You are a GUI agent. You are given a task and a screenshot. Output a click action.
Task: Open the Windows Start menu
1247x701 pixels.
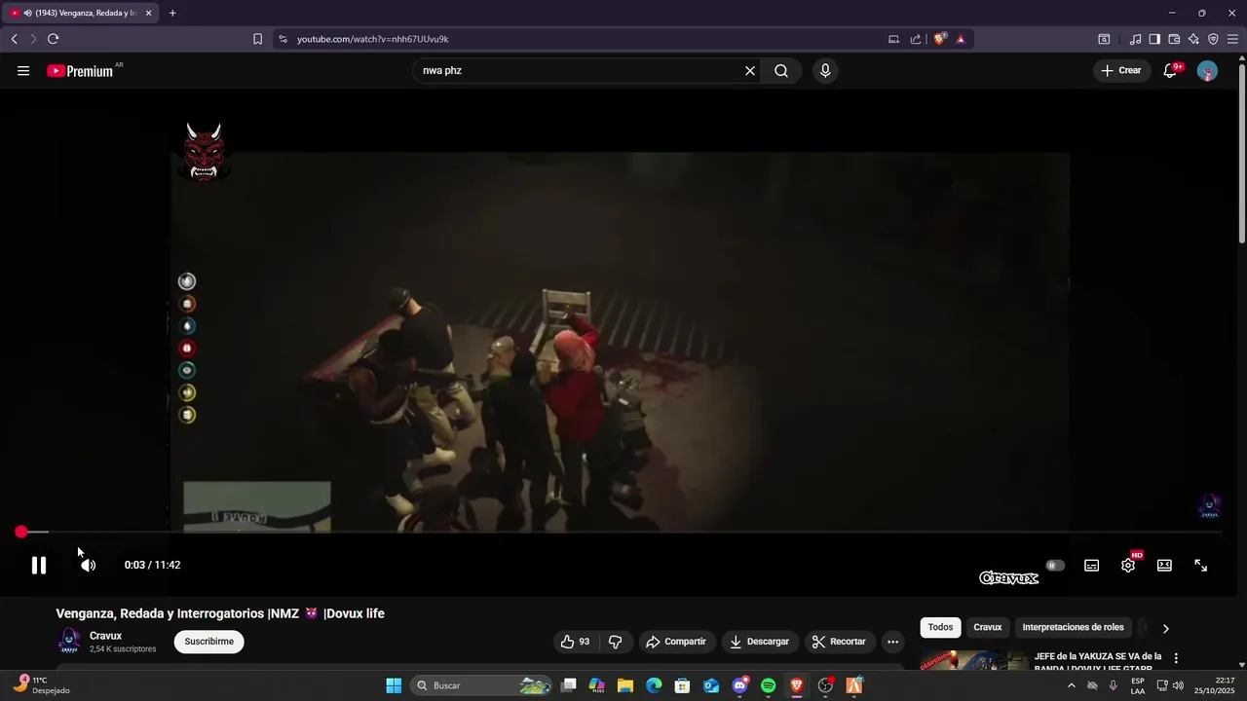[x=394, y=685]
